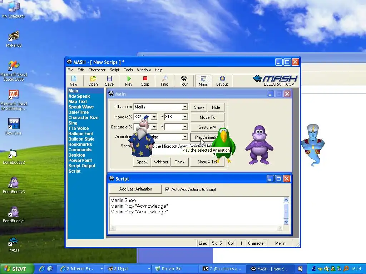Open the Script menu
The width and height of the screenshot is (366, 274).
[x=115, y=70]
